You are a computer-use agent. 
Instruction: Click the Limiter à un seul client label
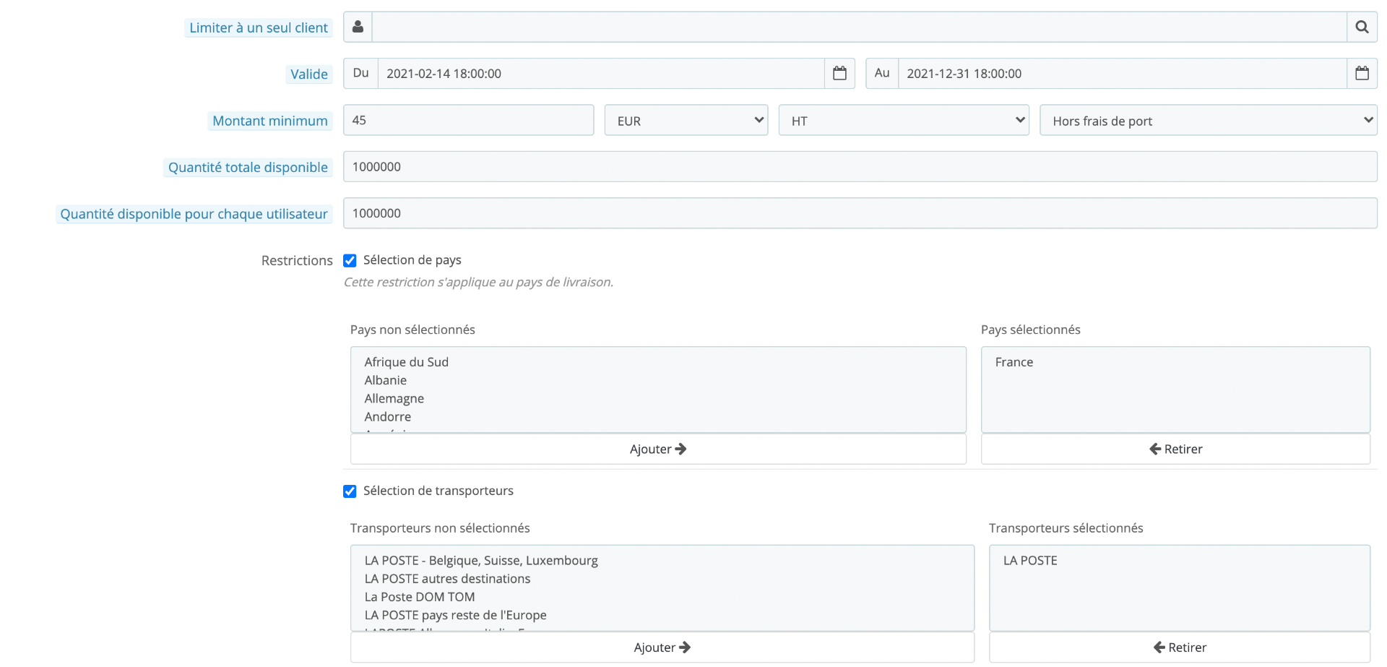click(259, 28)
